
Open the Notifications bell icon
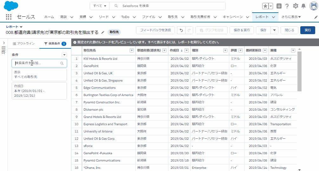(x=303, y=6)
